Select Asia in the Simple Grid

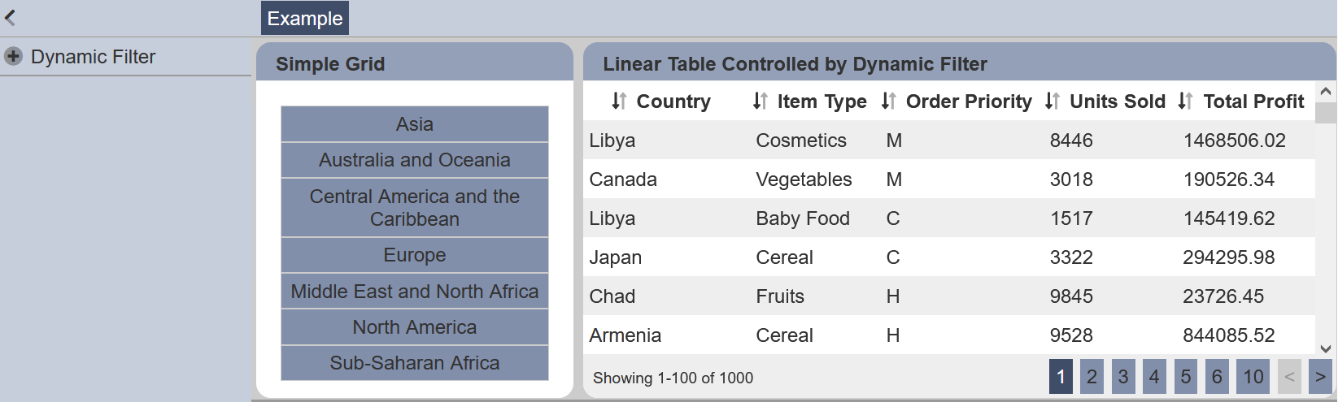pyautogui.click(x=415, y=124)
